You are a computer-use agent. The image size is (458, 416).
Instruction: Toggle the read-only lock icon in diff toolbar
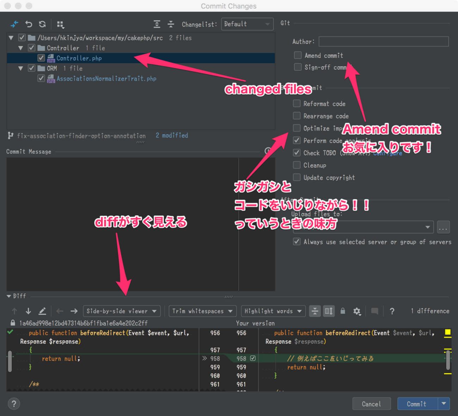coord(342,311)
